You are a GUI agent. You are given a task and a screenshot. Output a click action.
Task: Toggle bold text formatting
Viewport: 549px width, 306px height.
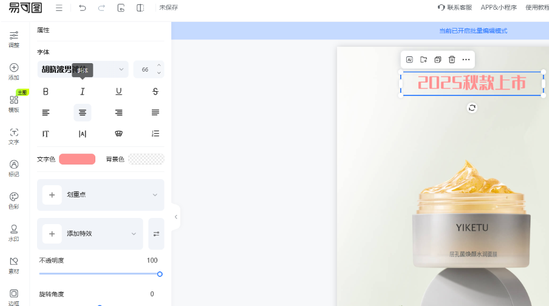point(46,92)
